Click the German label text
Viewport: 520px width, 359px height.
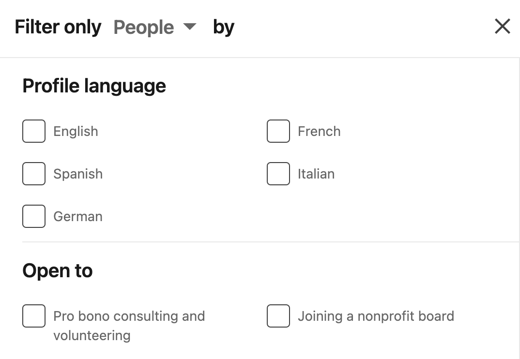77,216
